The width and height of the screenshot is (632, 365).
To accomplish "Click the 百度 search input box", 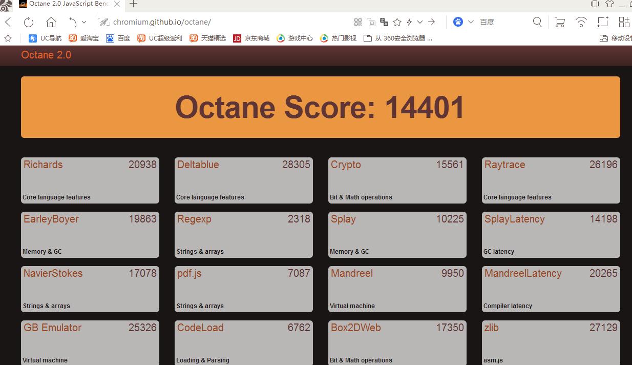I will pos(502,22).
